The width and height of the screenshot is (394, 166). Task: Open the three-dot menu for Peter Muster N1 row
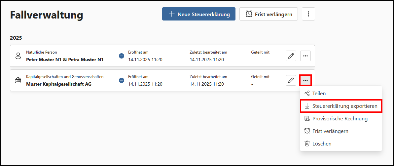coord(305,56)
